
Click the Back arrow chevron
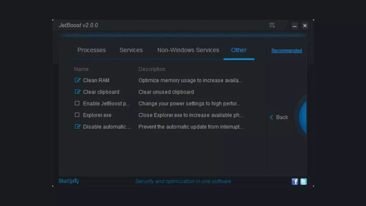click(x=271, y=117)
